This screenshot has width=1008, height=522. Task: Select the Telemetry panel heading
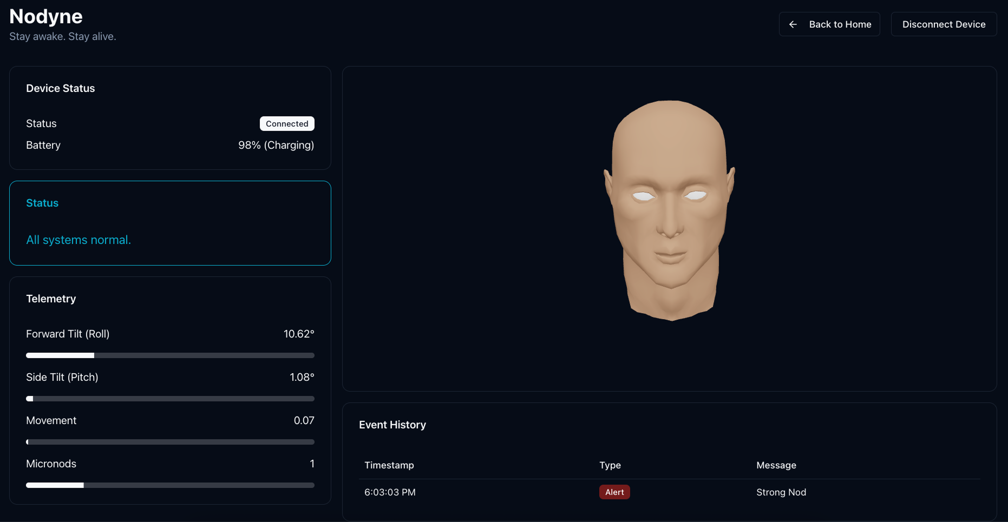[x=51, y=298]
